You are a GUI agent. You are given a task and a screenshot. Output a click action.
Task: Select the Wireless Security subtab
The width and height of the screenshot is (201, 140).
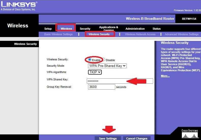coord(99,34)
